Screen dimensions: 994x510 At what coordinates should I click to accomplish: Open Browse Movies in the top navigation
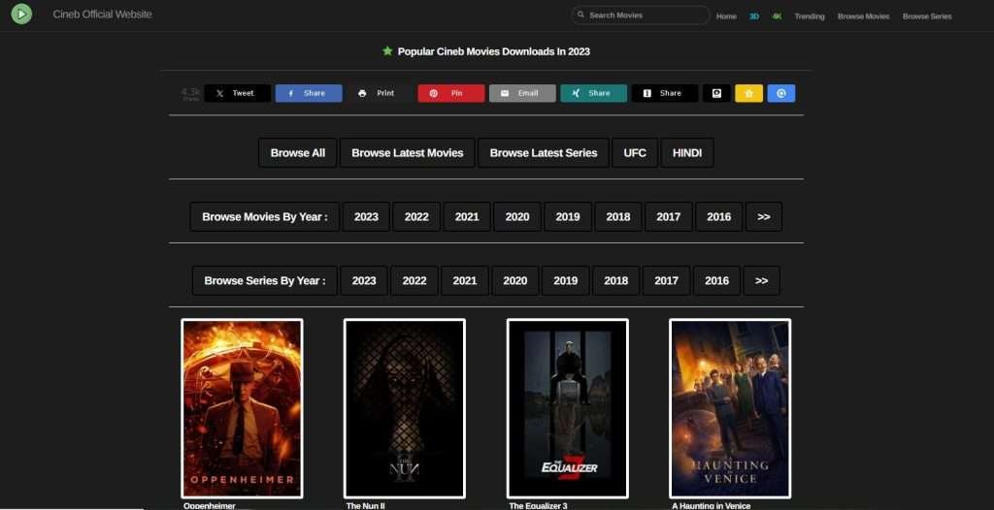pos(863,16)
